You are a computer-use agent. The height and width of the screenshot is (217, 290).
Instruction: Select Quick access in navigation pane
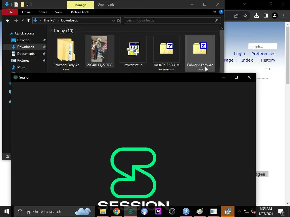24,33
